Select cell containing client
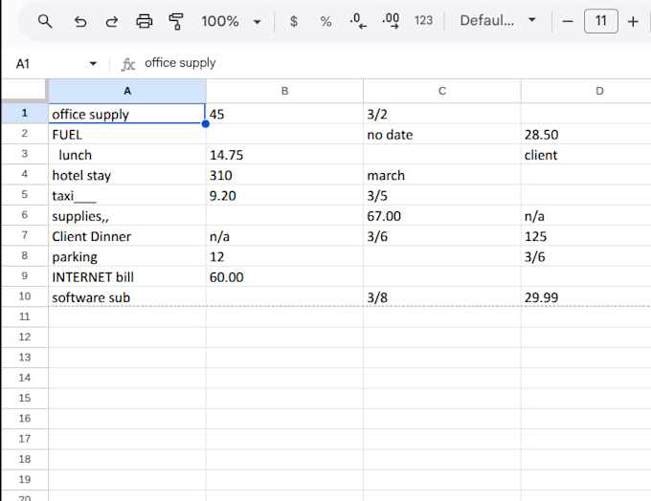This screenshot has height=501, width=651. [x=586, y=154]
